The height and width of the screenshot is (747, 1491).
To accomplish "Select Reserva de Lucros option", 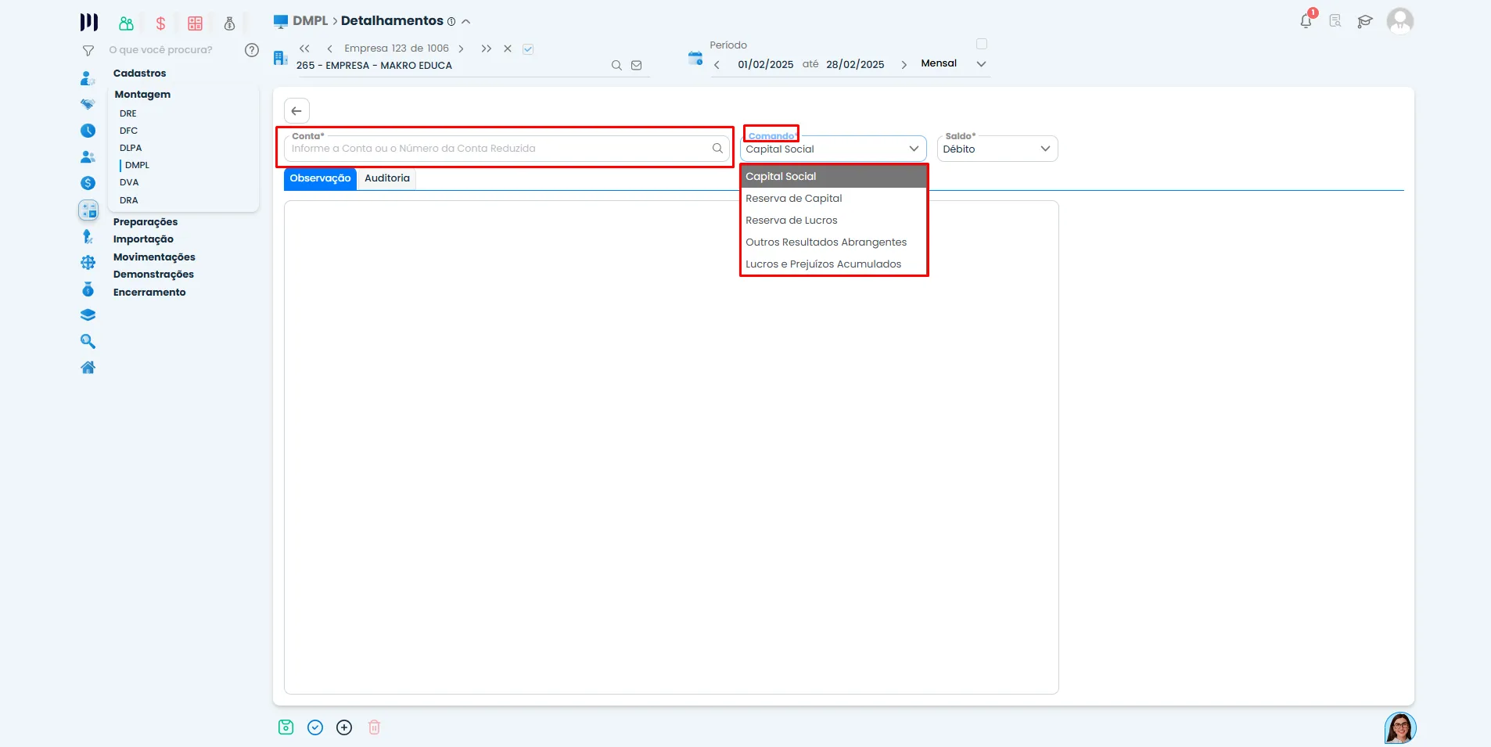I will click(834, 221).
